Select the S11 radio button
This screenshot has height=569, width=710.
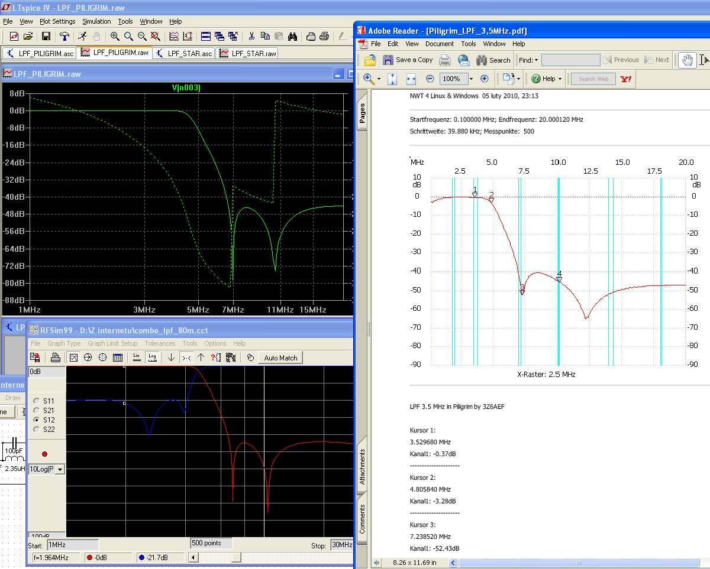click(x=37, y=401)
